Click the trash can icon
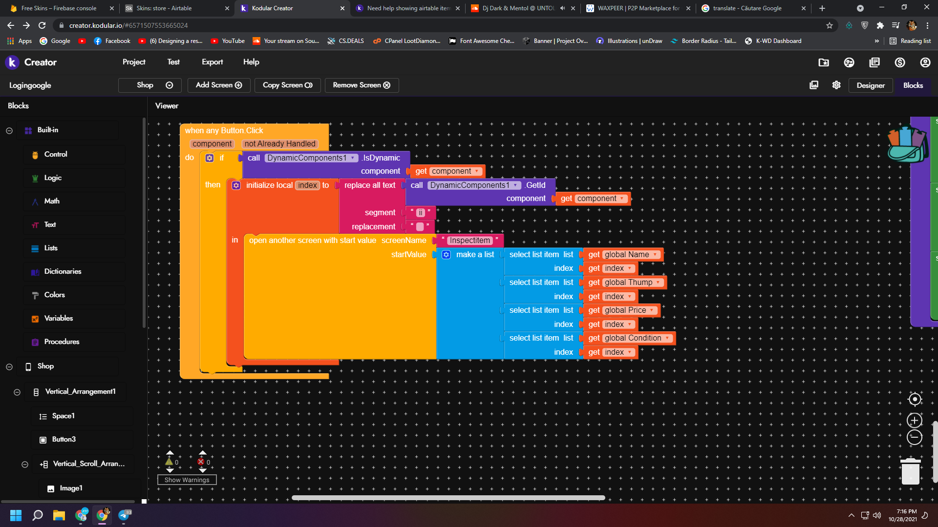This screenshot has height=527, width=938. 911,471
